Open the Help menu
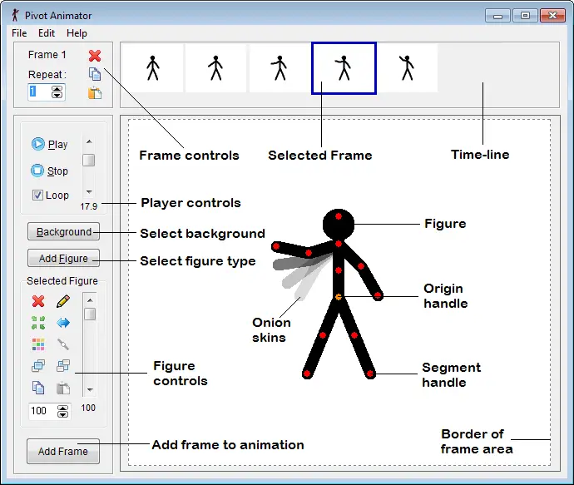Screen dimensions: 574x485 (x=77, y=33)
